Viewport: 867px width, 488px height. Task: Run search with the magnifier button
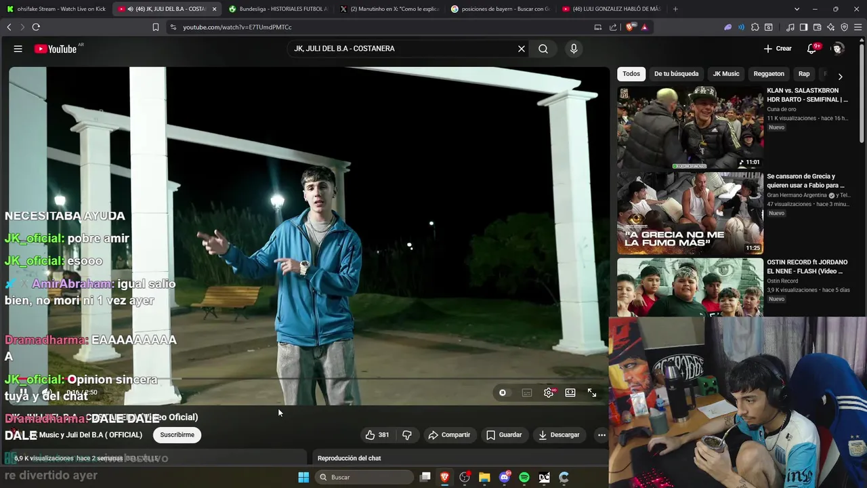(x=543, y=49)
